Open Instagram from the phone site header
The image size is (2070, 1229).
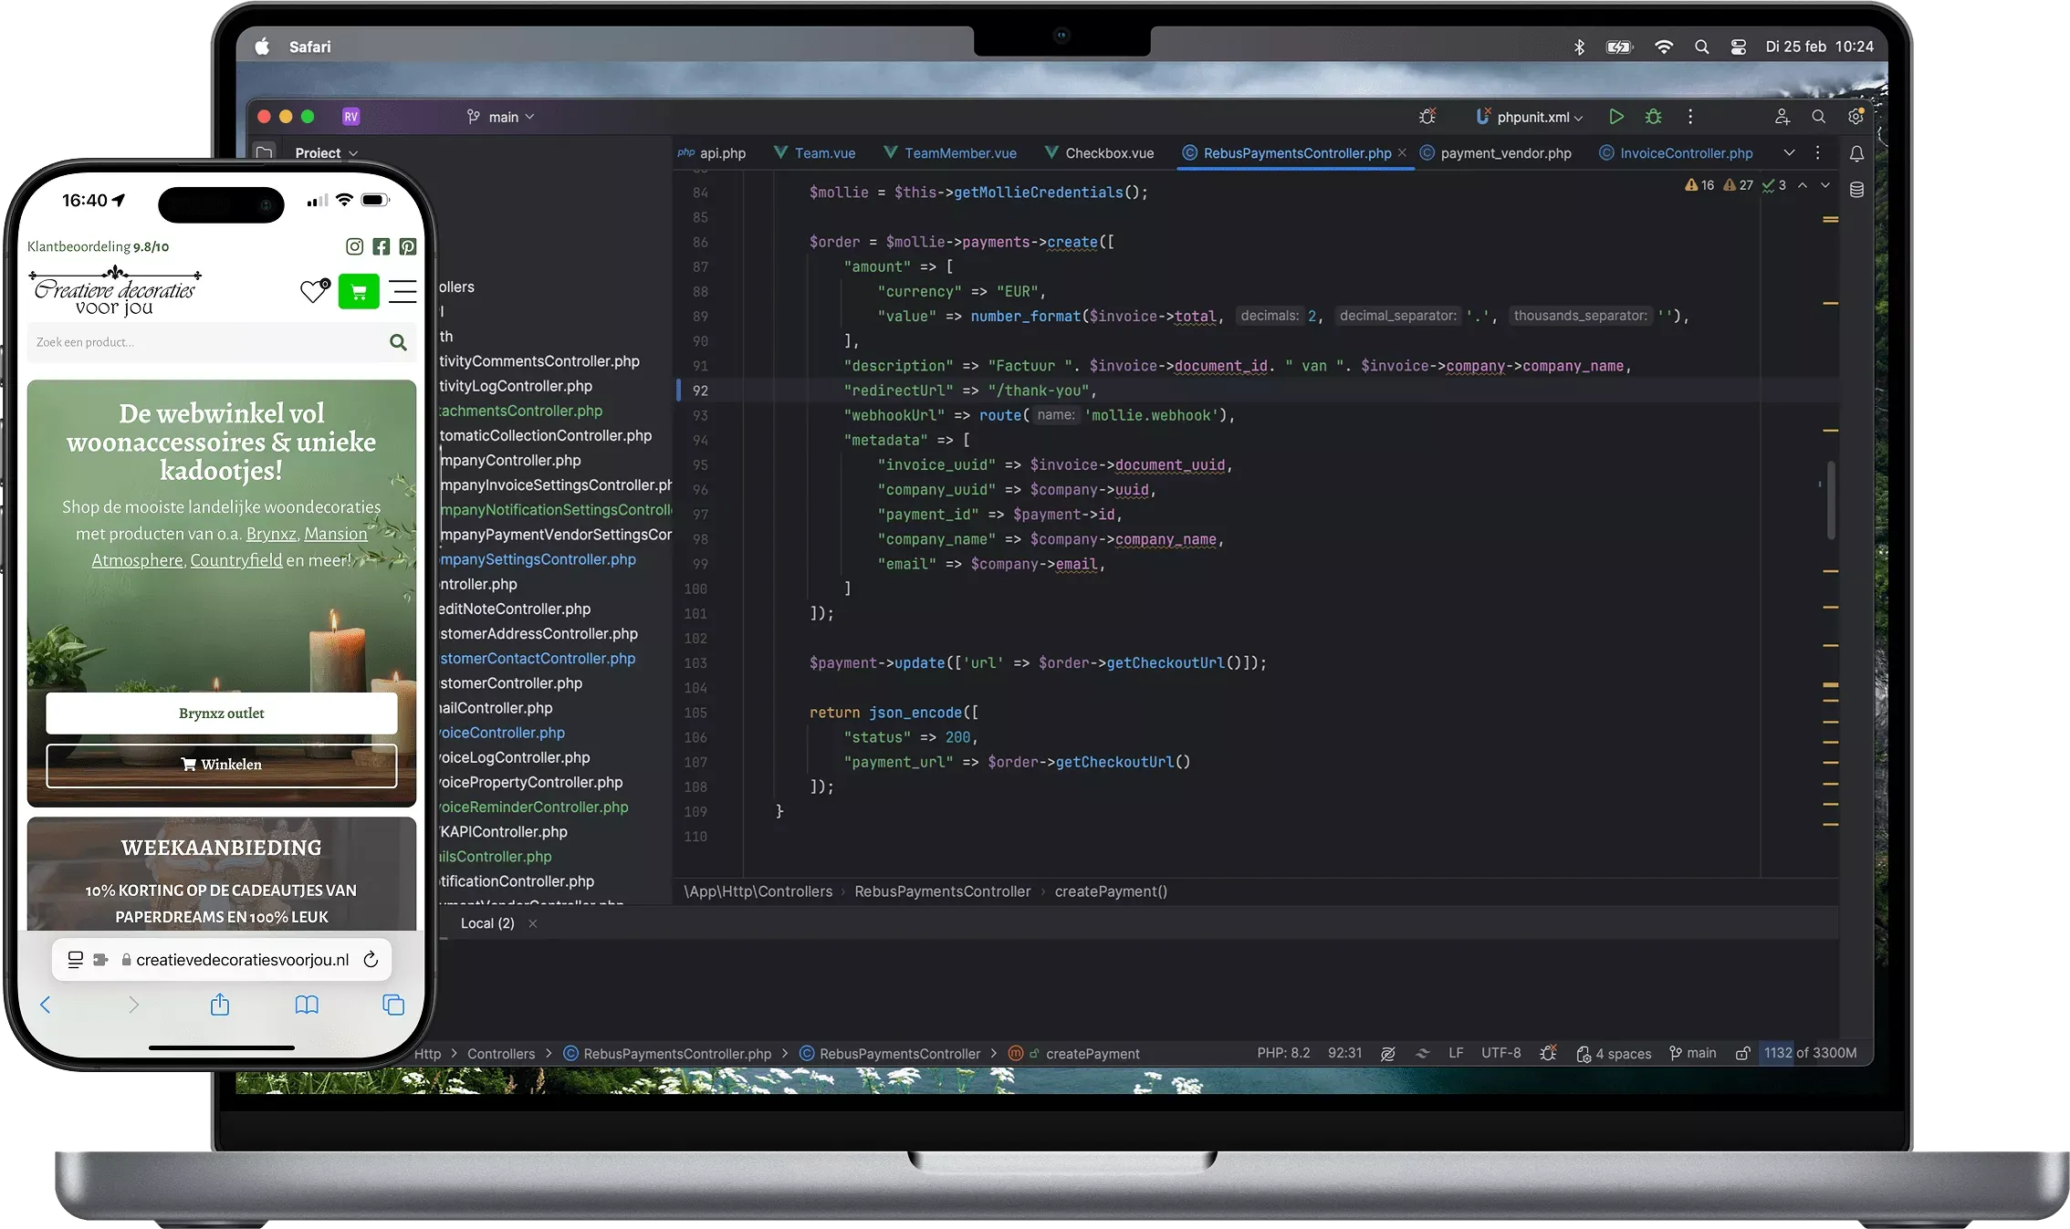pos(354,246)
